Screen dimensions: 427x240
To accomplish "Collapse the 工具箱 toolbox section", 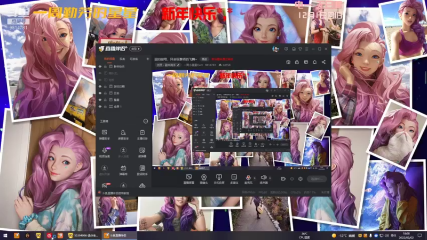I will click(x=146, y=121).
